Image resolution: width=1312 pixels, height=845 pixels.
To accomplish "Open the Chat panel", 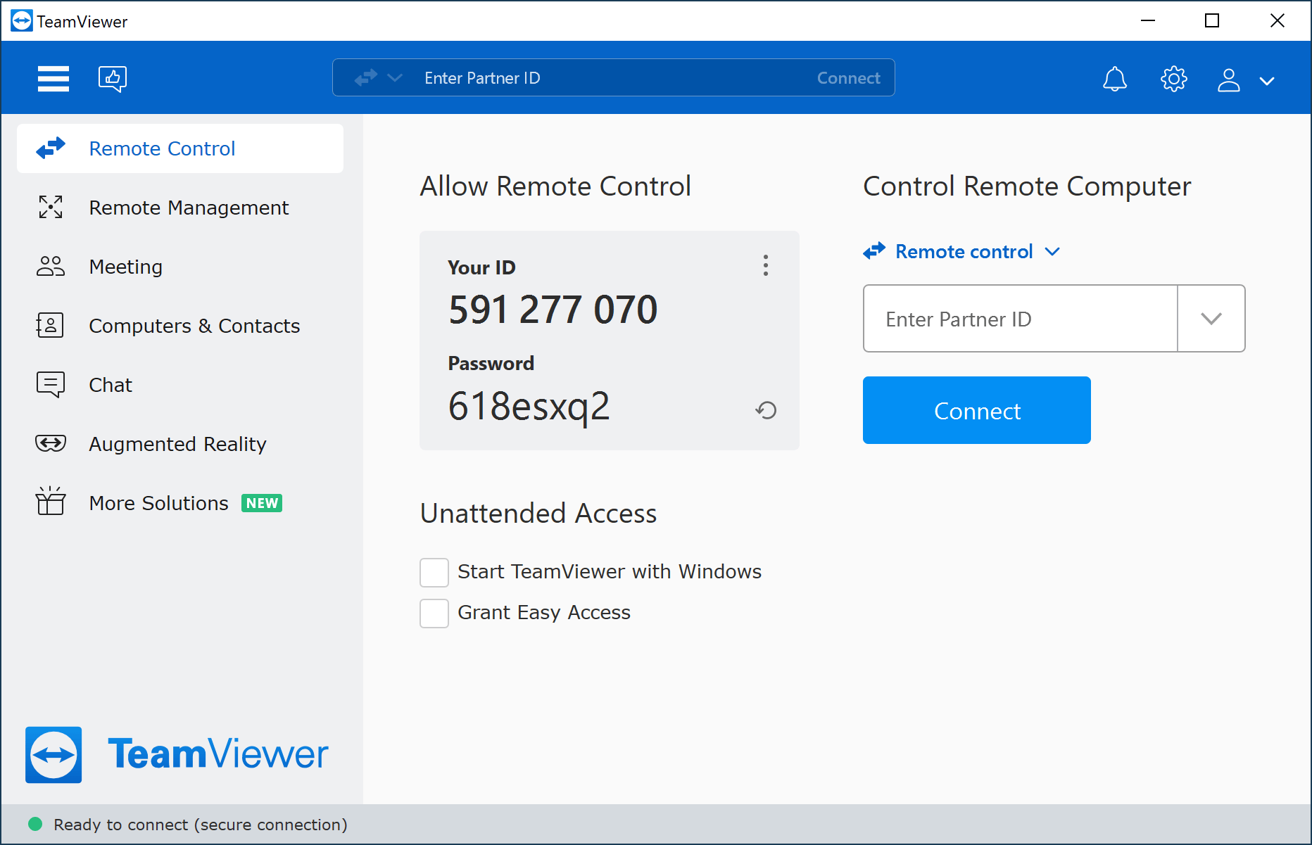I will click(x=110, y=384).
